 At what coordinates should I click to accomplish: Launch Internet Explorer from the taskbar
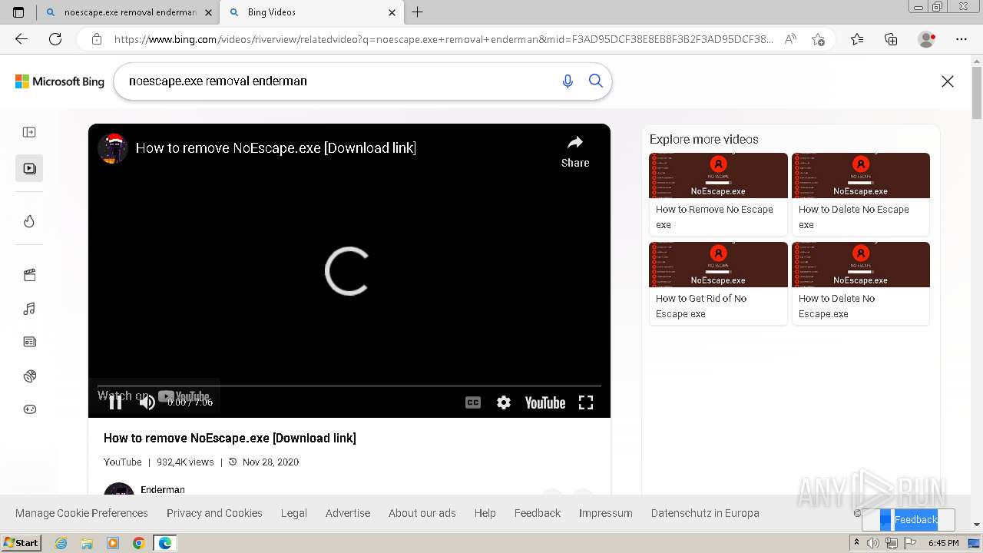tap(61, 543)
